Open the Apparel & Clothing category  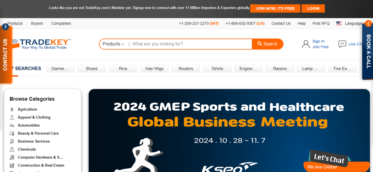click(34, 117)
